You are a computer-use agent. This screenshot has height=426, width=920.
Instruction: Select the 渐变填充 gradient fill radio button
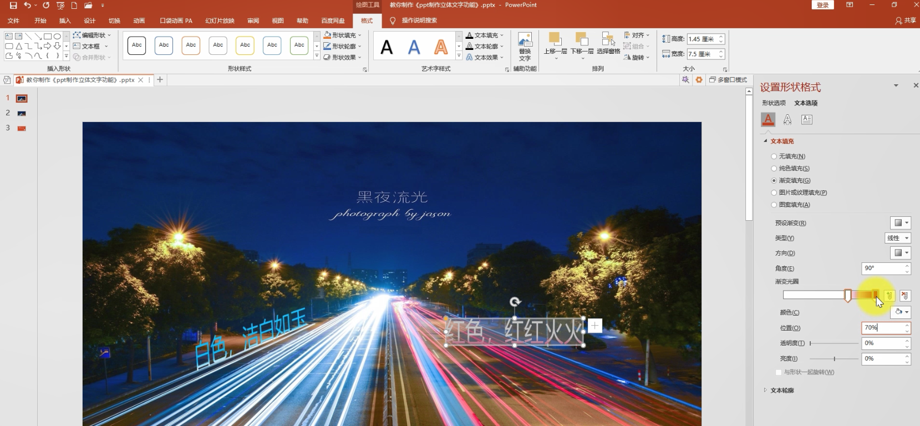click(774, 181)
